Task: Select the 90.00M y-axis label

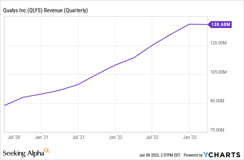Action: click(x=217, y=101)
